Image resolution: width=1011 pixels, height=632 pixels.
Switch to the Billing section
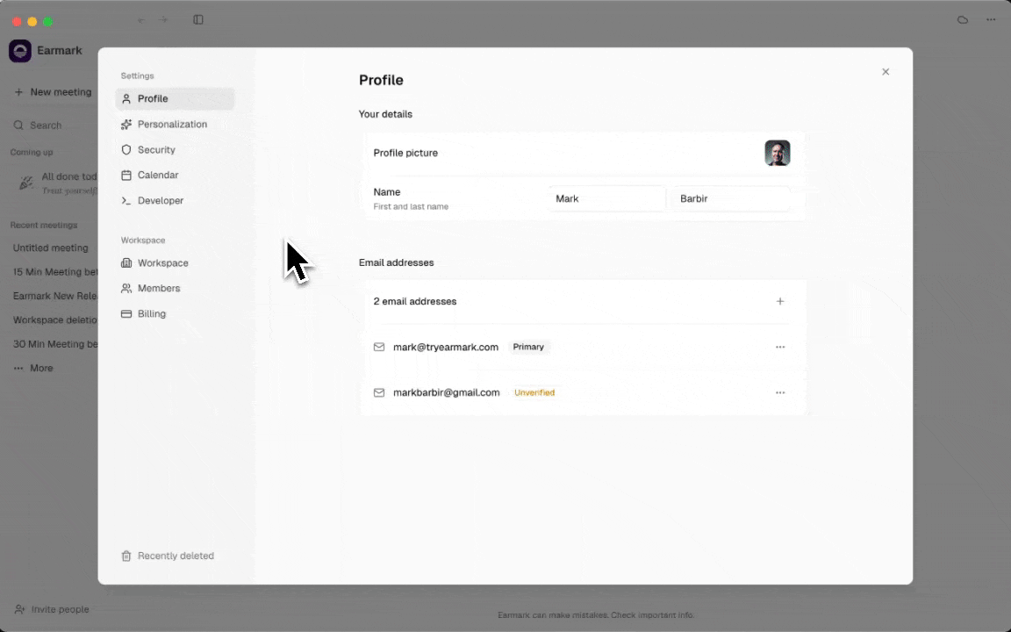tap(151, 313)
